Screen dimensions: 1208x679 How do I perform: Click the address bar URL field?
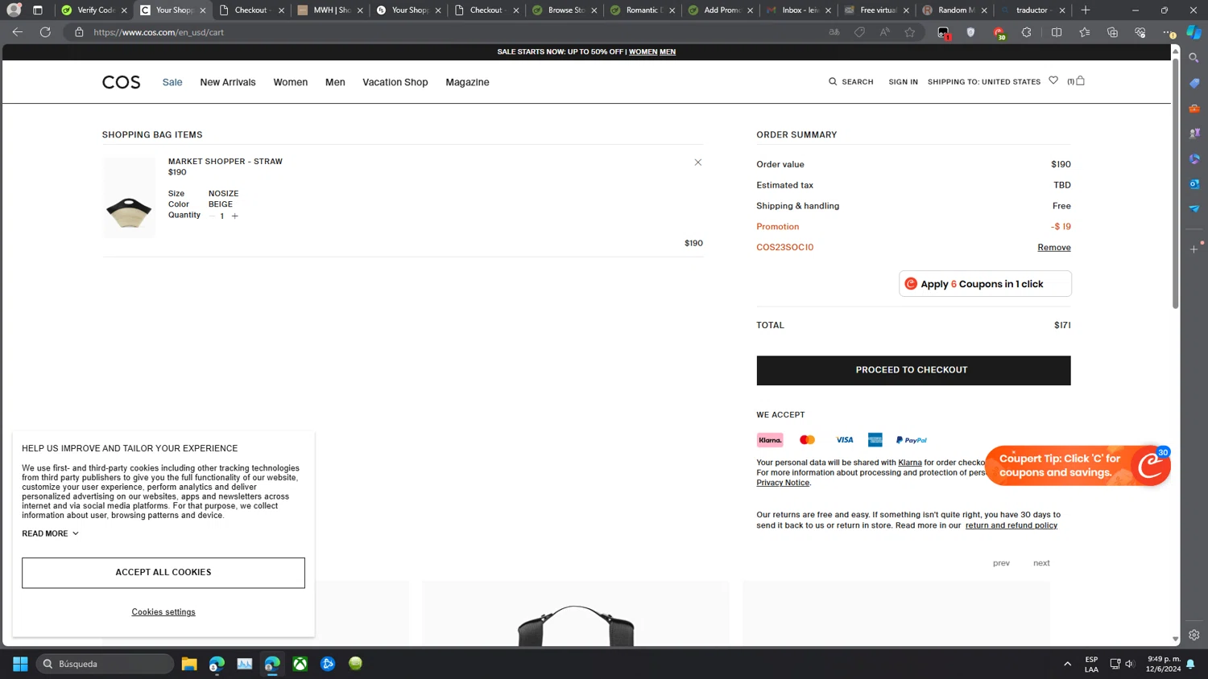(x=451, y=32)
